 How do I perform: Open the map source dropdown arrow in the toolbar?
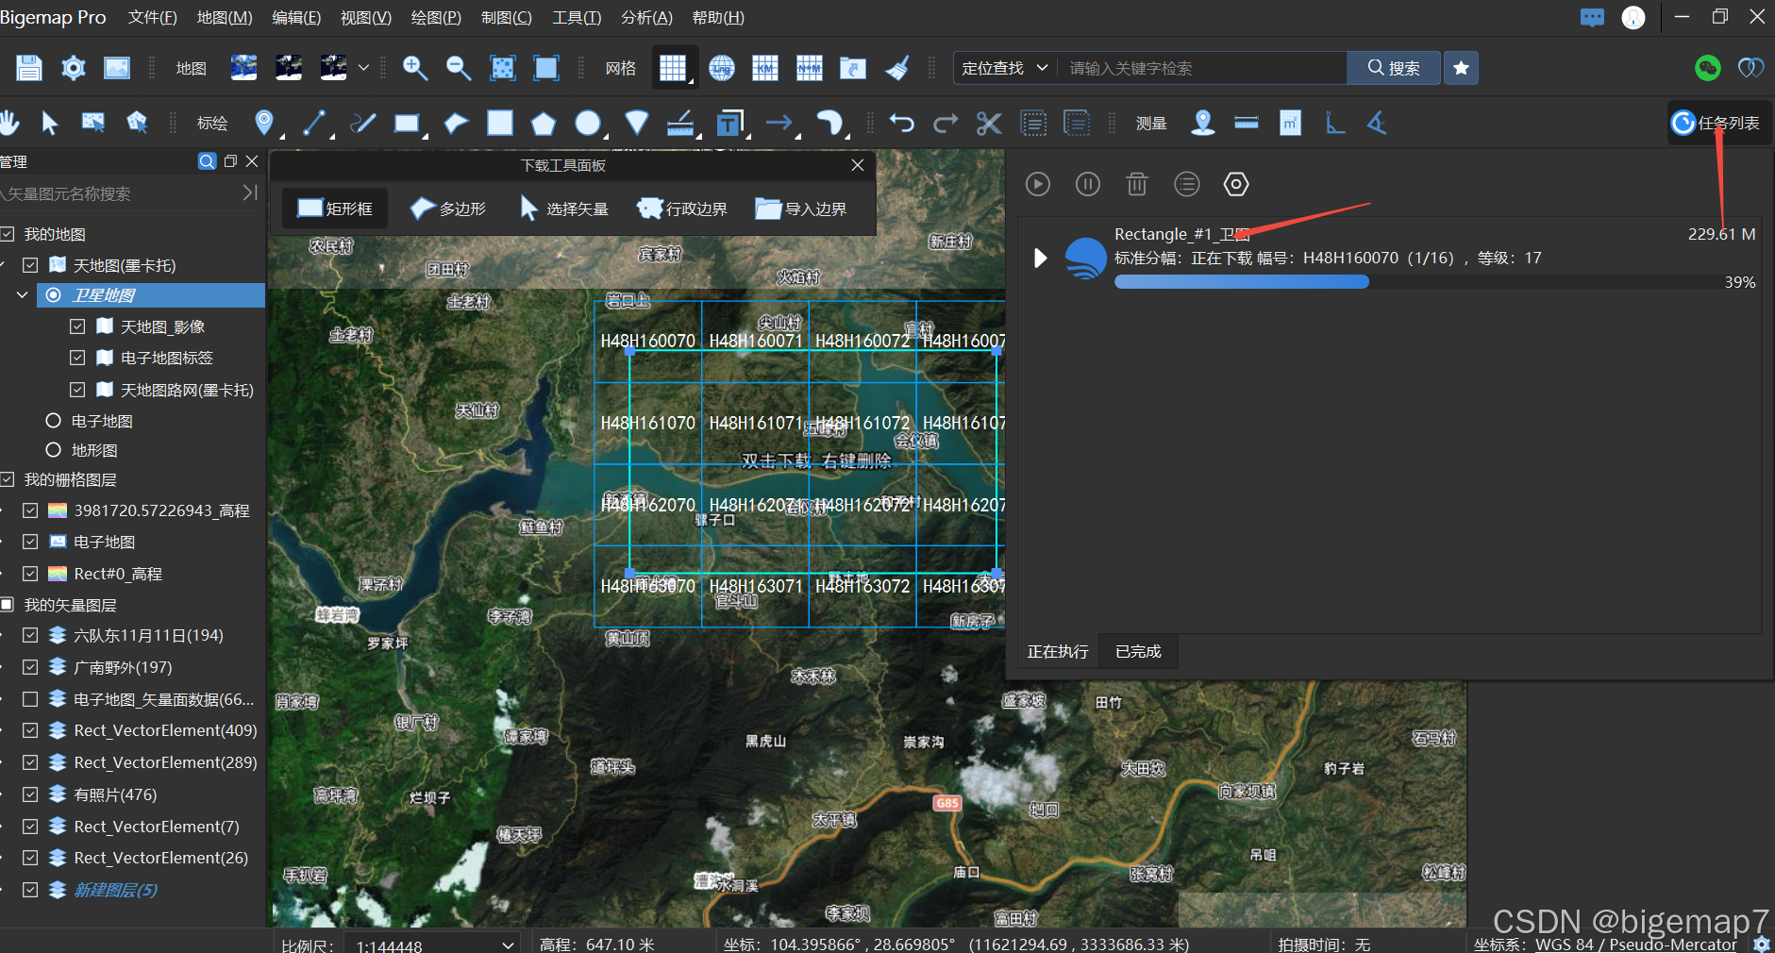pos(363,68)
